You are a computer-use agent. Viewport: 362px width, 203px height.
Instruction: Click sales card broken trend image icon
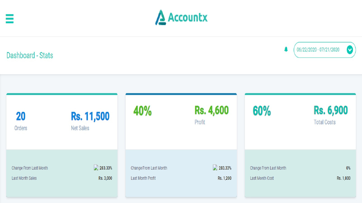pyautogui.click(x=96, y=168)
